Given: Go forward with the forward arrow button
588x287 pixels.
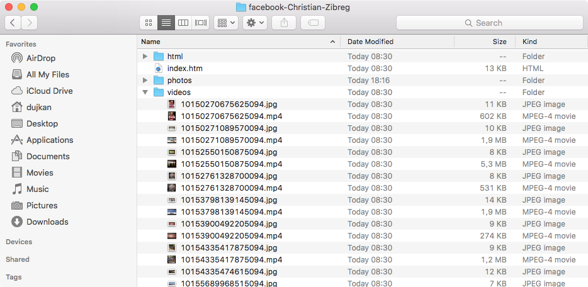Looking at the screenshot, I should (x=29, y=23).
